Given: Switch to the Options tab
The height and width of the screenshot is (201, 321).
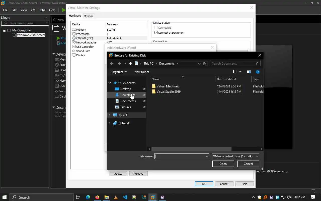Looking at the screenshot, I should pyautogui.click(x=89, y=16).
